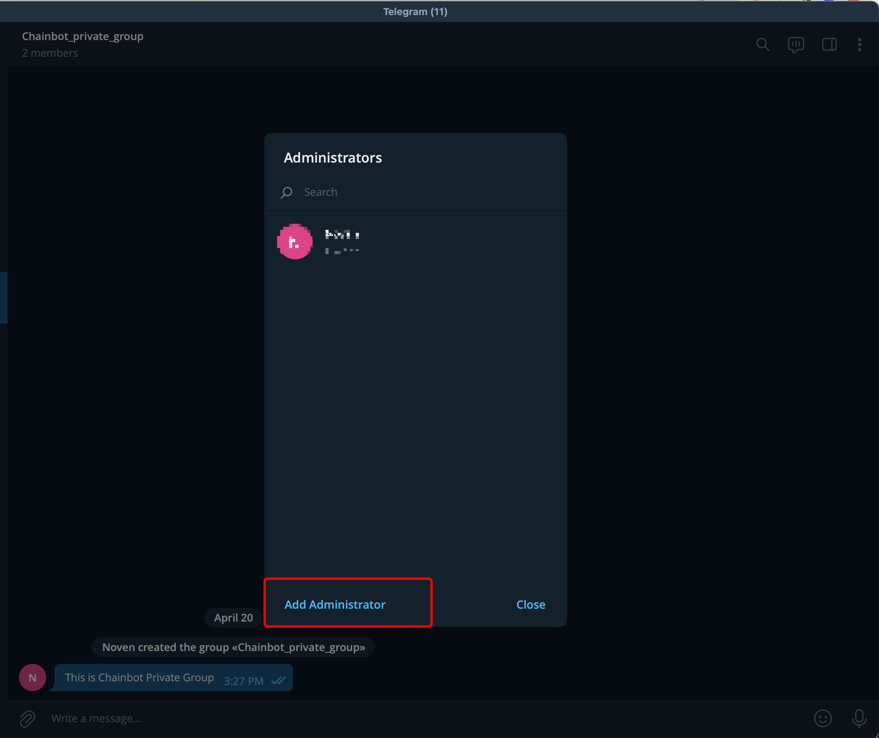Click the search icon in chat header
Screen dimensions: 879x738
[x=763, y=44]
